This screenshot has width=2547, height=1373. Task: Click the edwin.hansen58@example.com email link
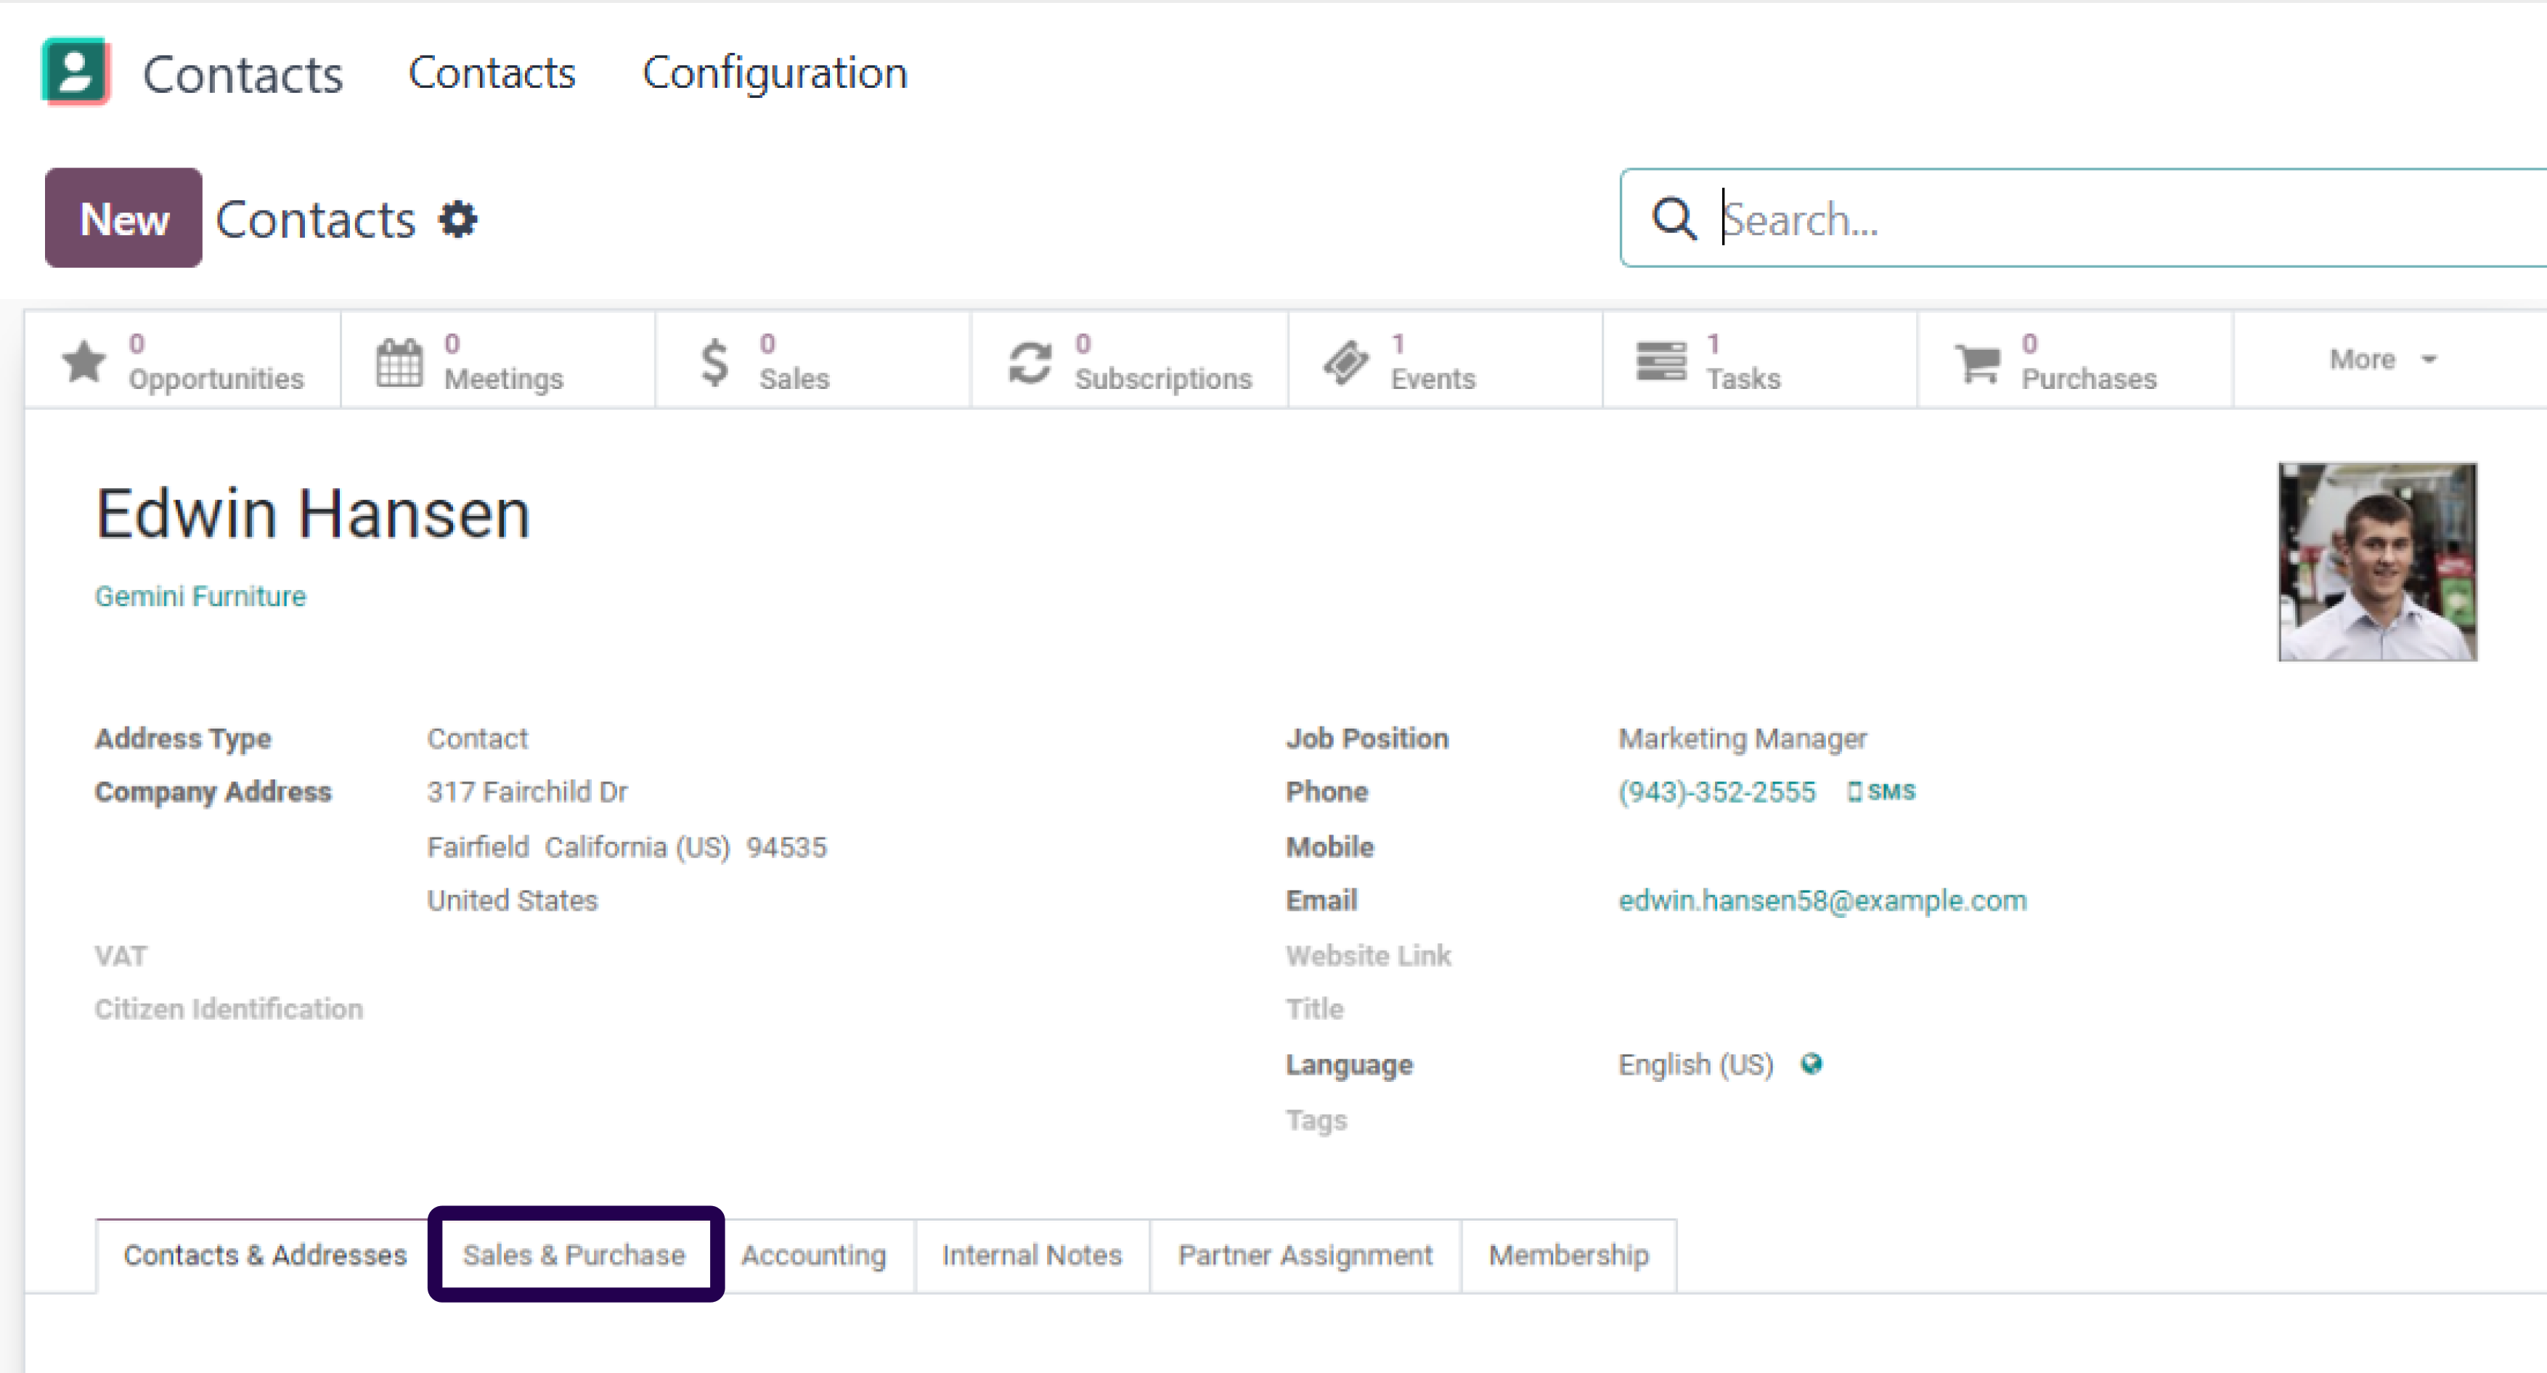coord(1822,901)
